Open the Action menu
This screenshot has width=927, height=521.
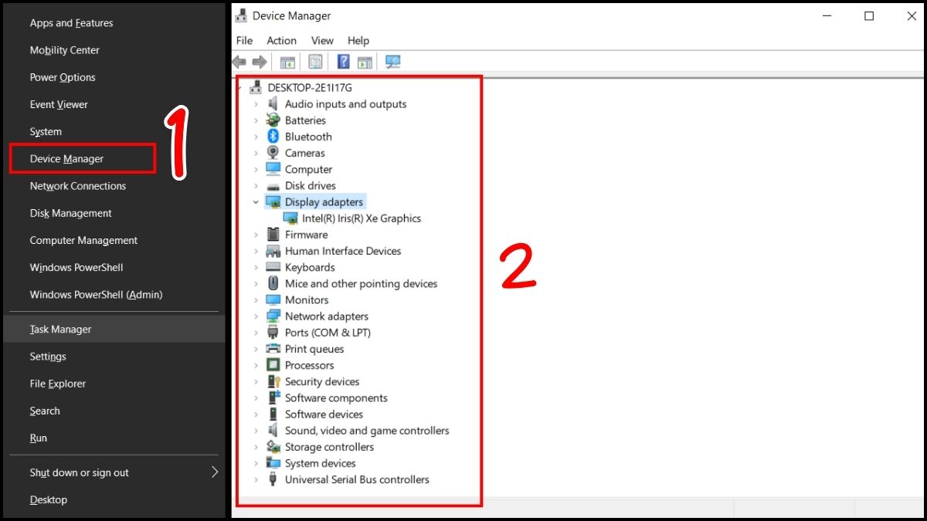coord(281,40)
